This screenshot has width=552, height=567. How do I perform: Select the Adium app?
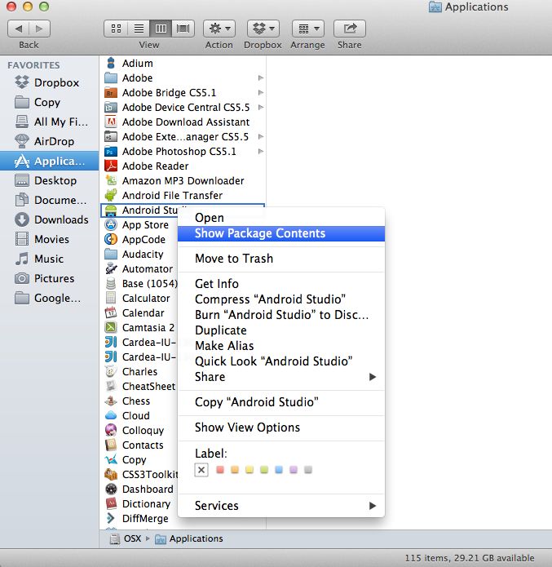[x=183, y=64]
